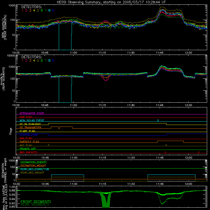
Task: Click the DECIMATION CHANNEL or weight axis title
Action: 4,171
